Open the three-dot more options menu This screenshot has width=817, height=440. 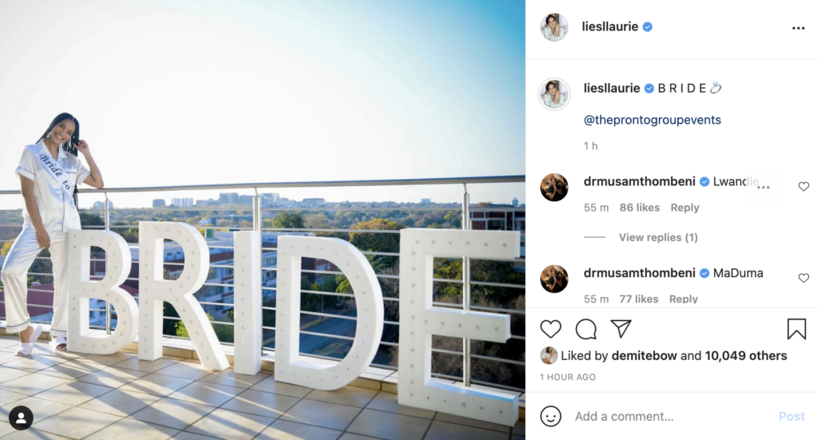[x=798, y=28]
